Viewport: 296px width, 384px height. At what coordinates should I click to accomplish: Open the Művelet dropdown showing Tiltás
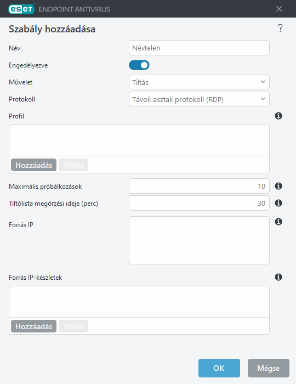(x=199, y=82)
